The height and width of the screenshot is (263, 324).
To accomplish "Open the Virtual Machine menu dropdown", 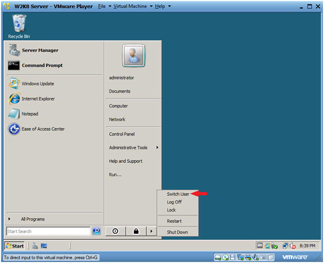I will 133,6.
